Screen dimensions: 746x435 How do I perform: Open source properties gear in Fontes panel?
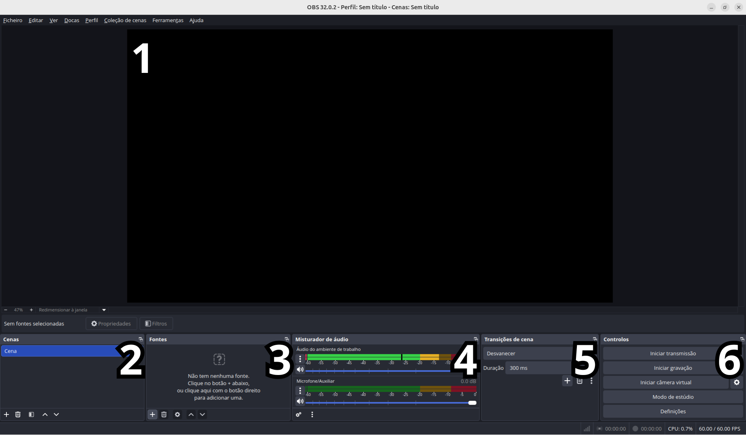(177, 414)
